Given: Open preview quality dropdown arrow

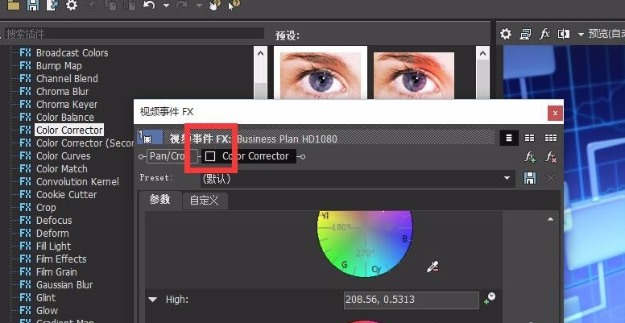Looking at the screenshot, I should pyautogui.click(x=581, y=35).
